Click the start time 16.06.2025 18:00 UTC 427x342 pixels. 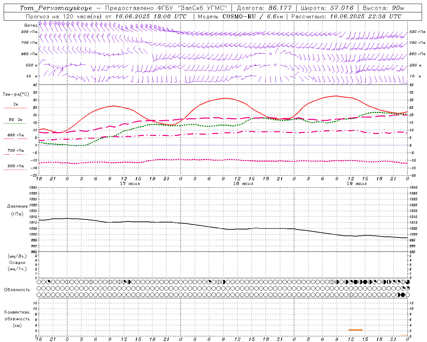tap(151, 16)
